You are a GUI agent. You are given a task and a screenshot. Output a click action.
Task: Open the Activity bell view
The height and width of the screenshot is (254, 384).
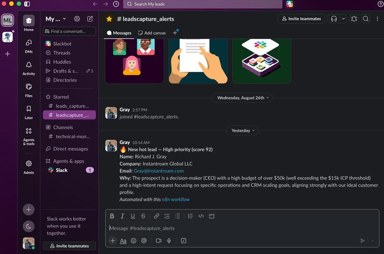click(29, 68)
